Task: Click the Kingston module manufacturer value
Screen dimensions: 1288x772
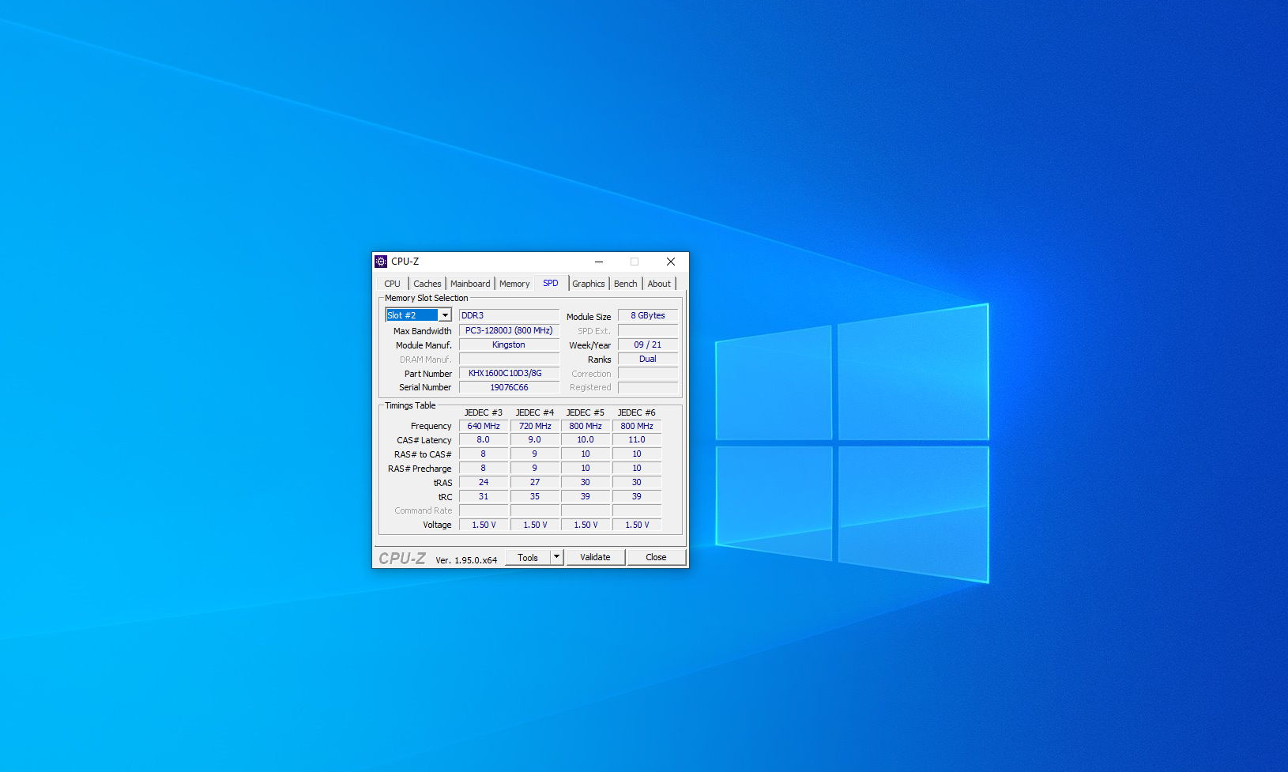Action: [x=509, y=345]
